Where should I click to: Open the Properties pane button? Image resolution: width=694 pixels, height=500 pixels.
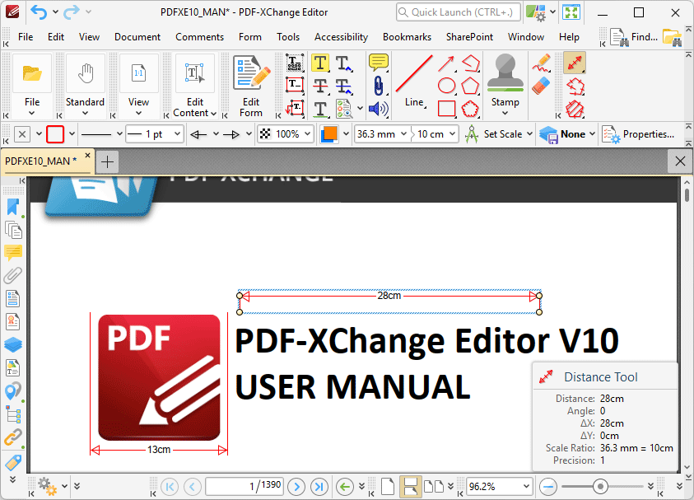(x=639, y=133)
